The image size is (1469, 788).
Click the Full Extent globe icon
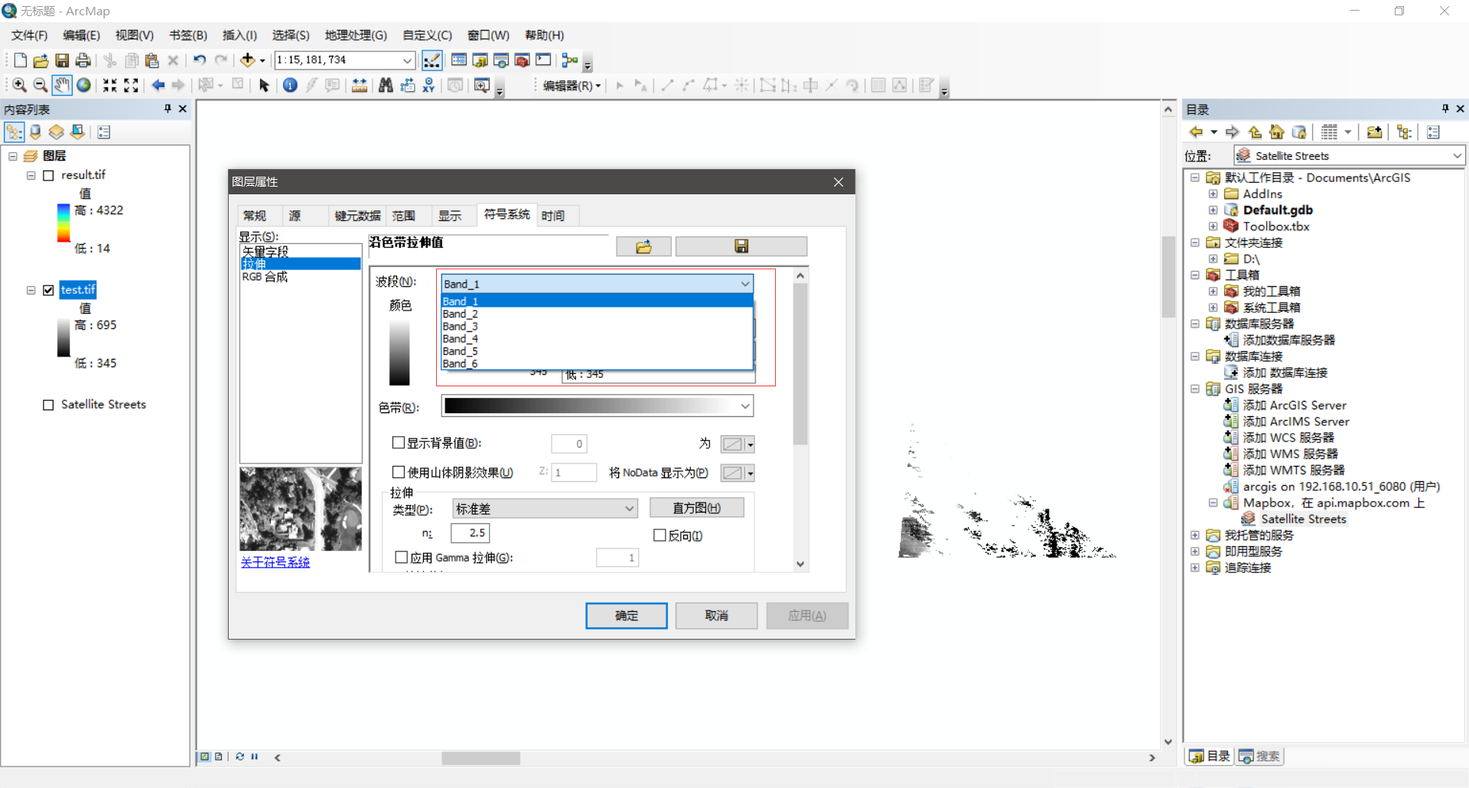pos(83,85)
